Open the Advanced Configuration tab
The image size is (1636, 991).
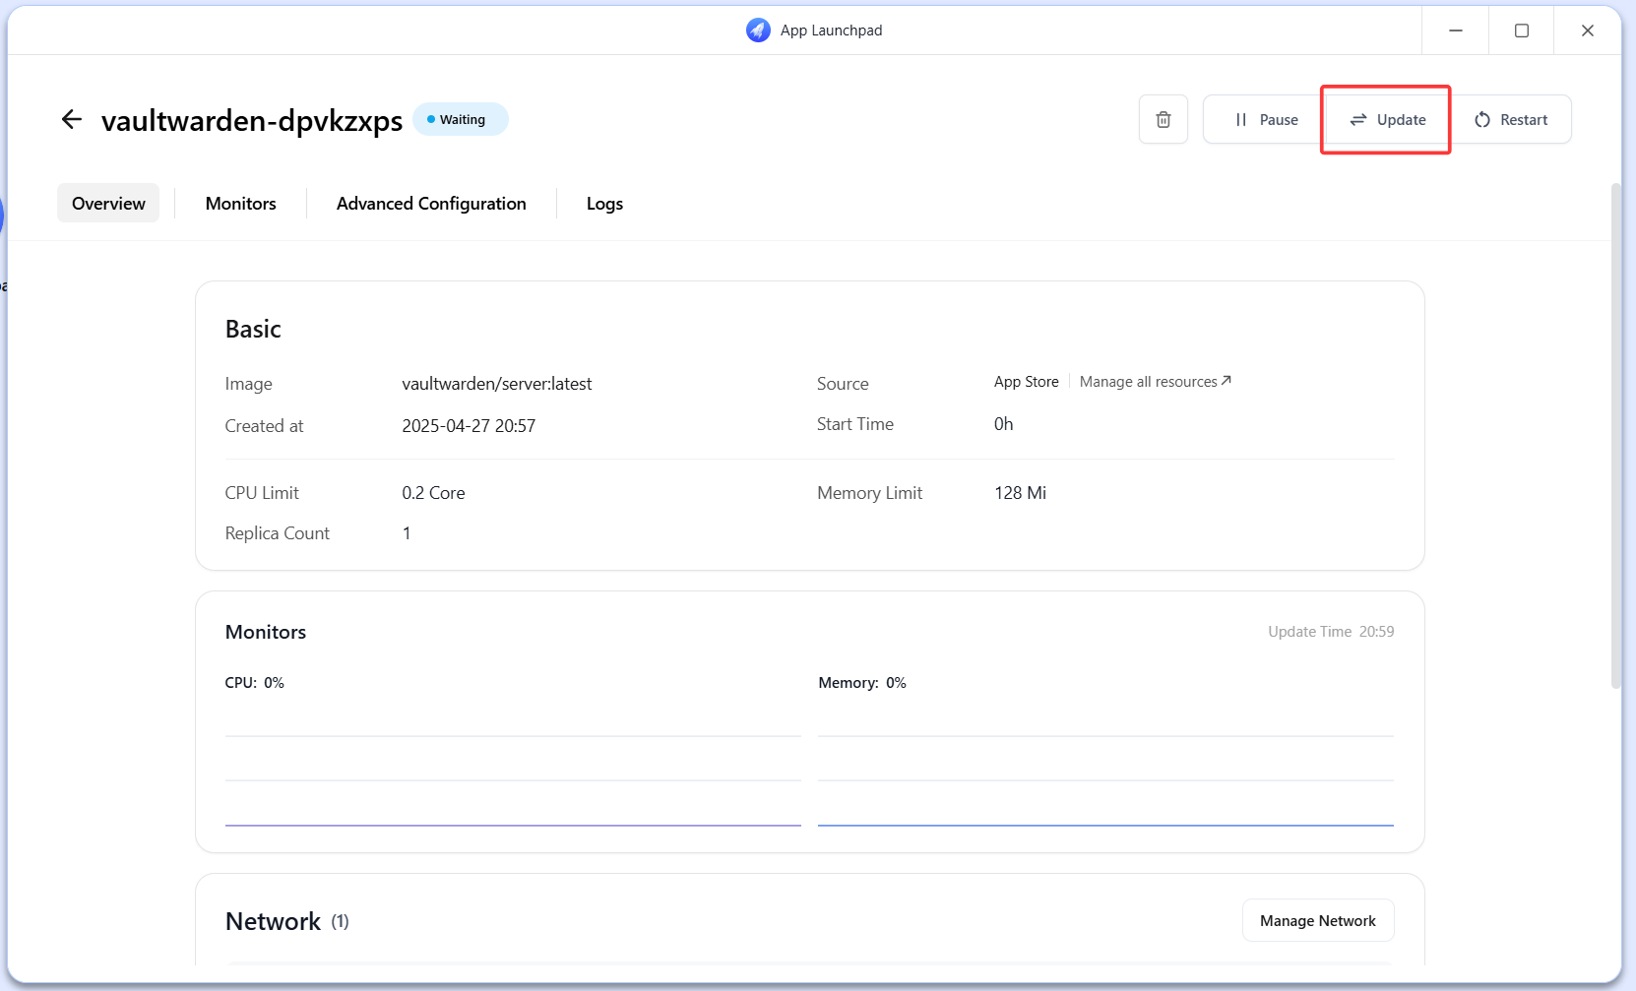pyautogui.click(x=431, y=203)
